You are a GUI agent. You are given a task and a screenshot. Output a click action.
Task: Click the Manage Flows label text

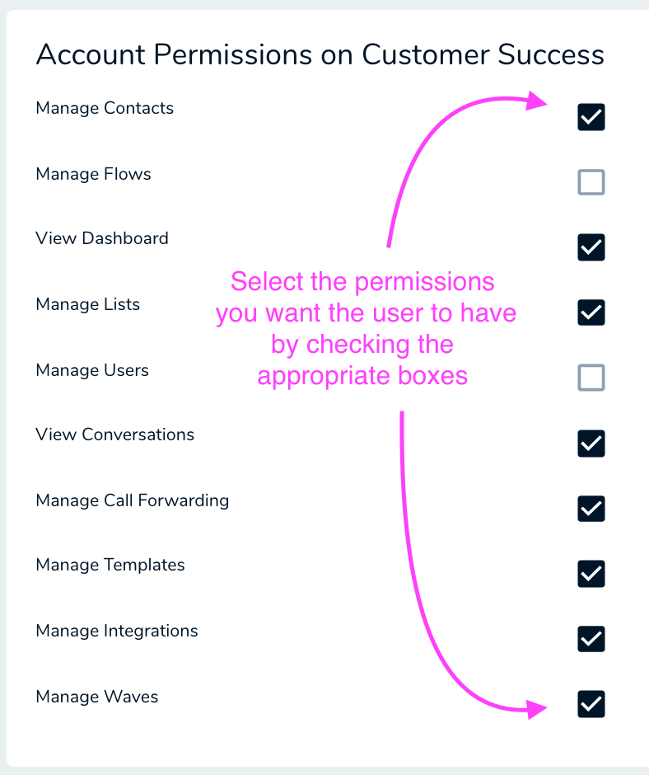(93, 174)
